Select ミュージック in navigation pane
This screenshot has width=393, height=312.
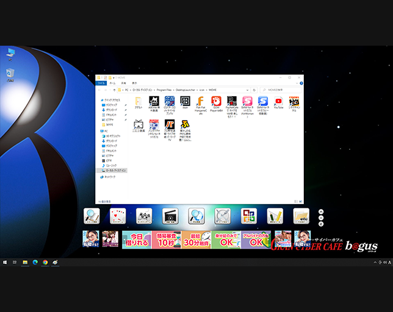pos(109,165)
